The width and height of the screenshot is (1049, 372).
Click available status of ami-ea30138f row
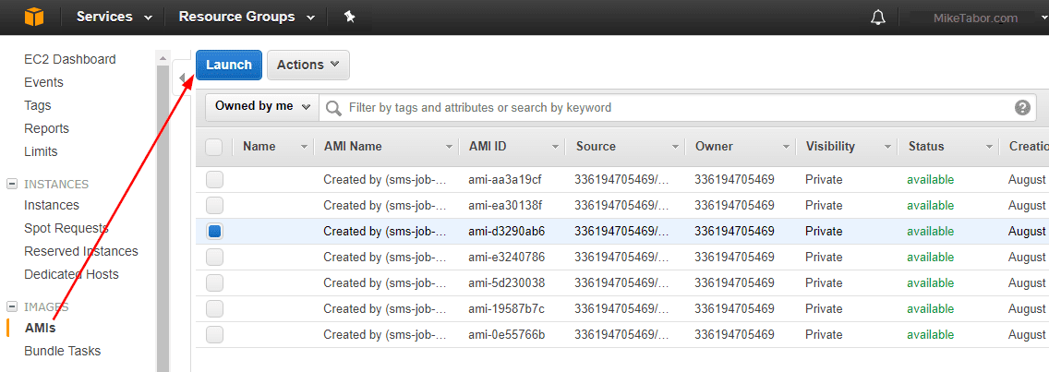930,206
